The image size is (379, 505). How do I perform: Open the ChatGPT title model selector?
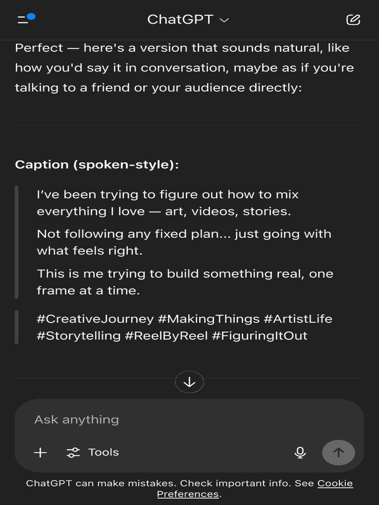tap(180, 20)
